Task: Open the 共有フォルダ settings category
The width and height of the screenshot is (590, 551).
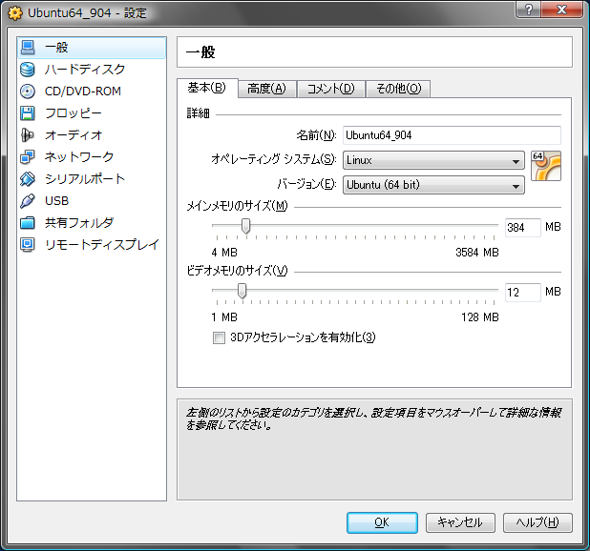Action: (92, 223)
